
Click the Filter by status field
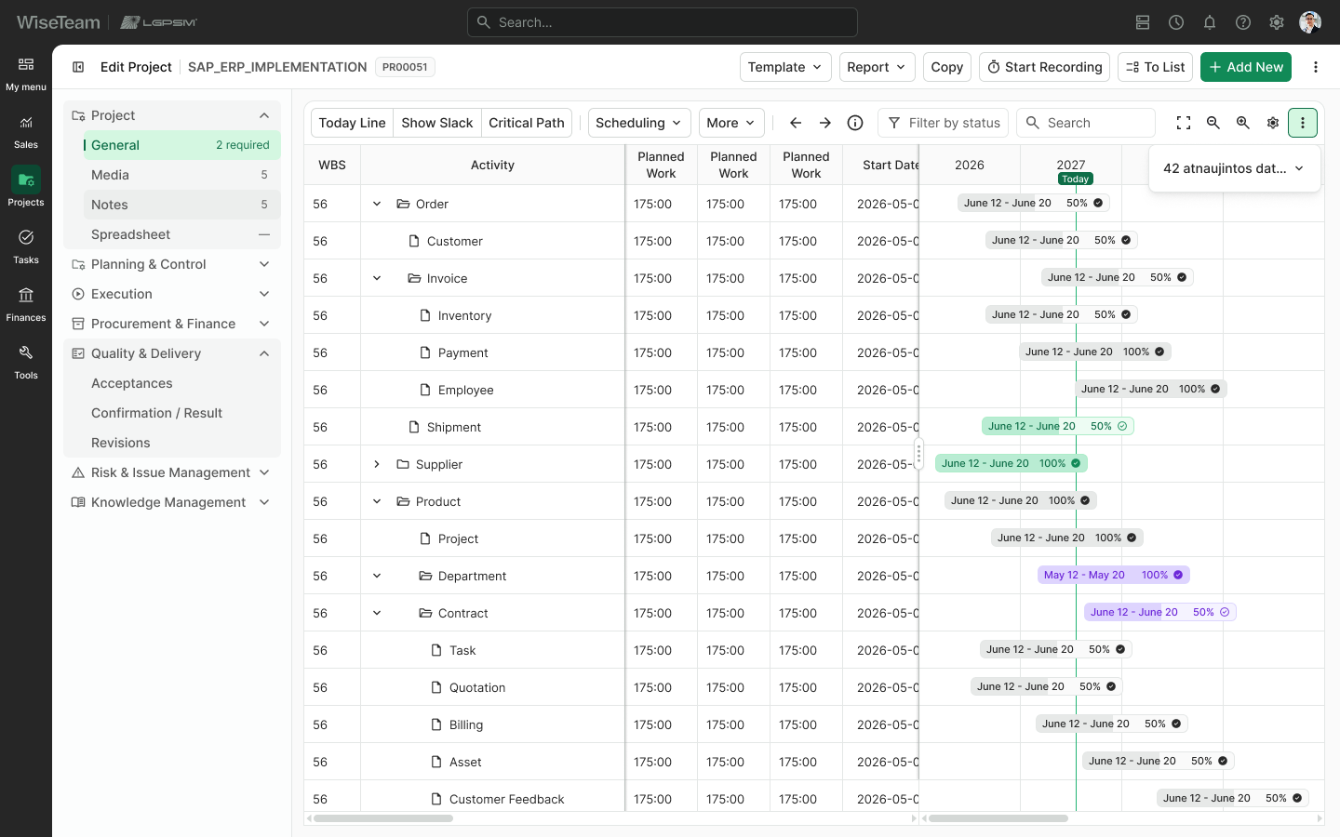[944, 123]
